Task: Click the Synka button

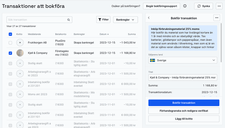Action: (x=204, y=6)
